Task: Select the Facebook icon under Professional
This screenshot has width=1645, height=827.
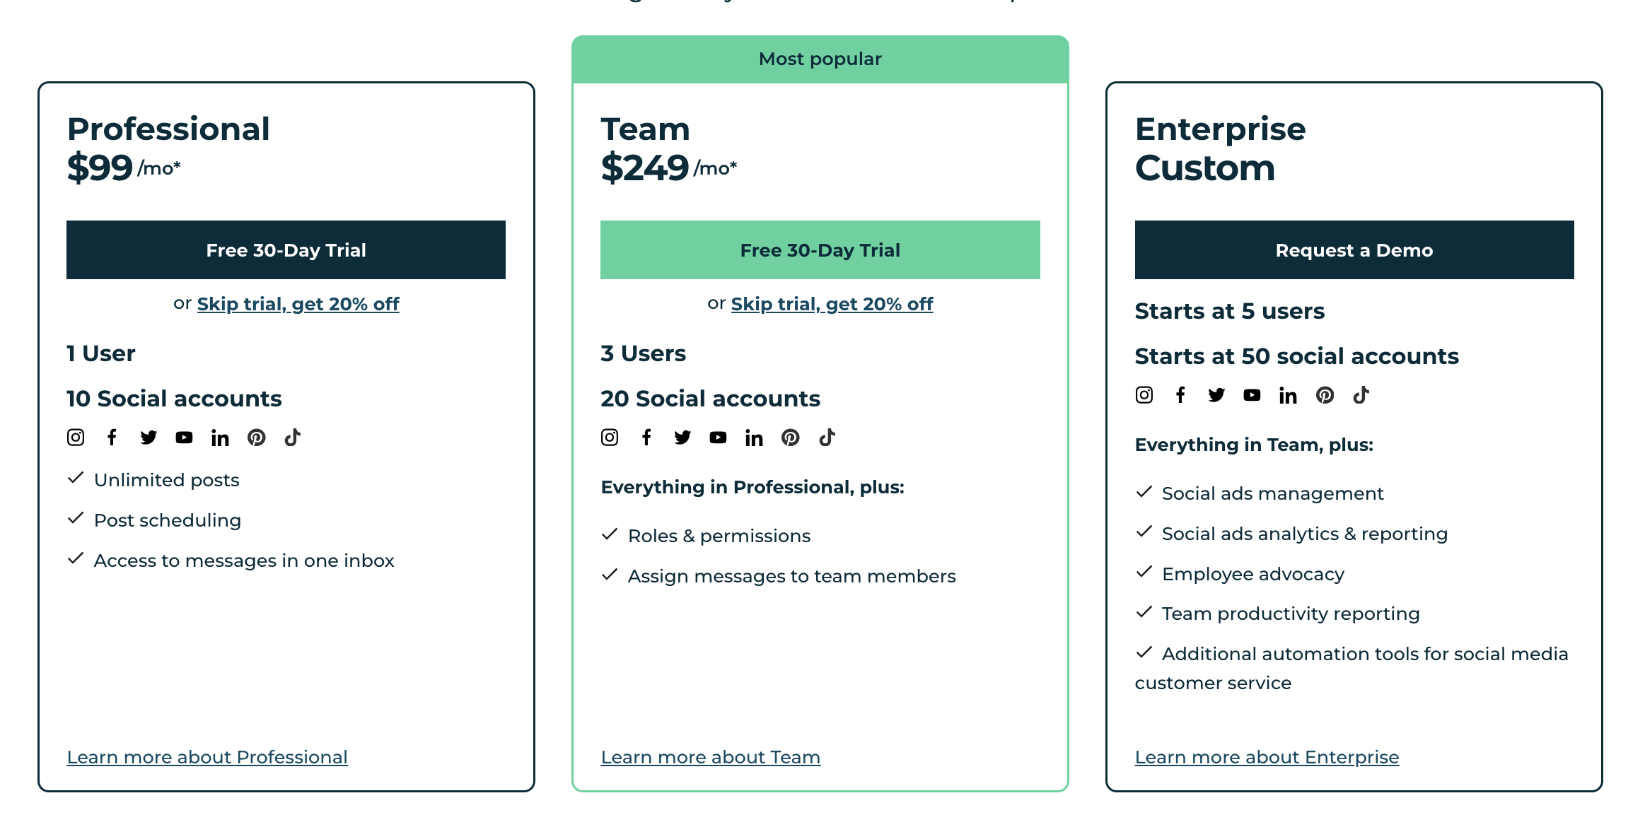Action: click(112, 438)
